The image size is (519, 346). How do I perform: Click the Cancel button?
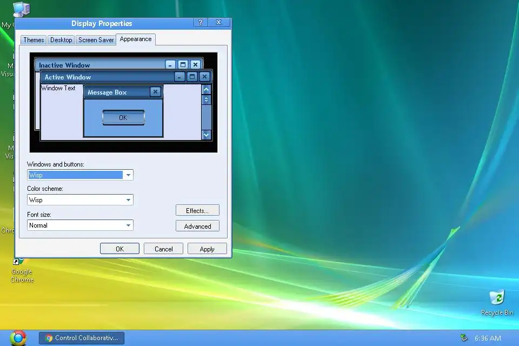pyautogui.click(x=163, y=249)
